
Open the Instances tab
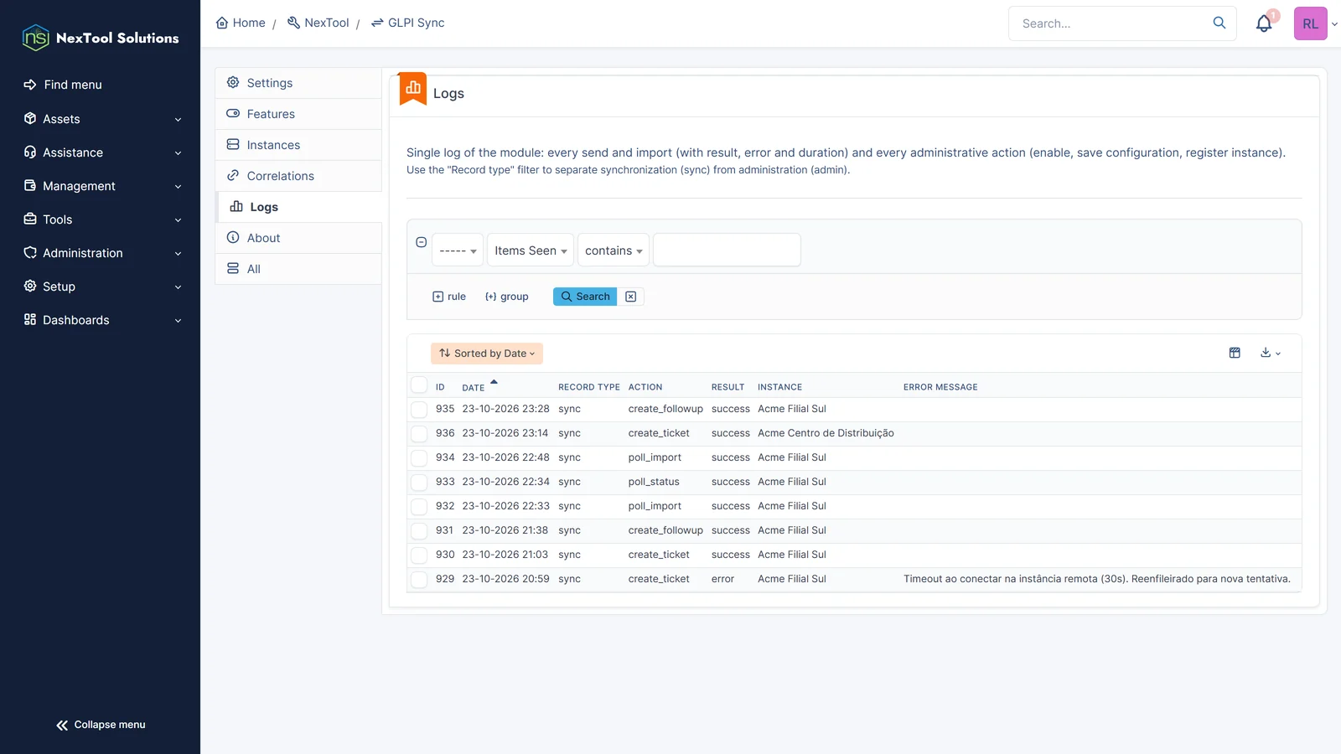pyautogui.click(x=298, y=145)
